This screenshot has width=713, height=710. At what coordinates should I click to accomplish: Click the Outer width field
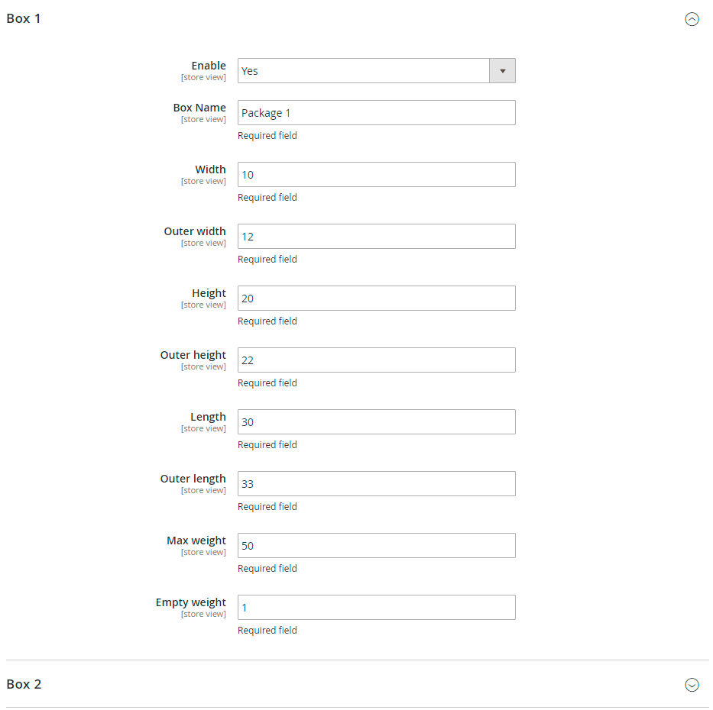click(377, 236)
